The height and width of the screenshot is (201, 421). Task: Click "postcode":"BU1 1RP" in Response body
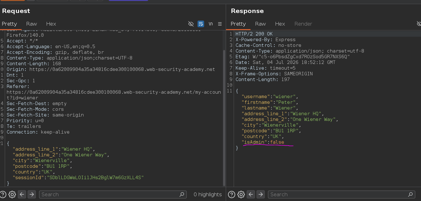(271, 131)
